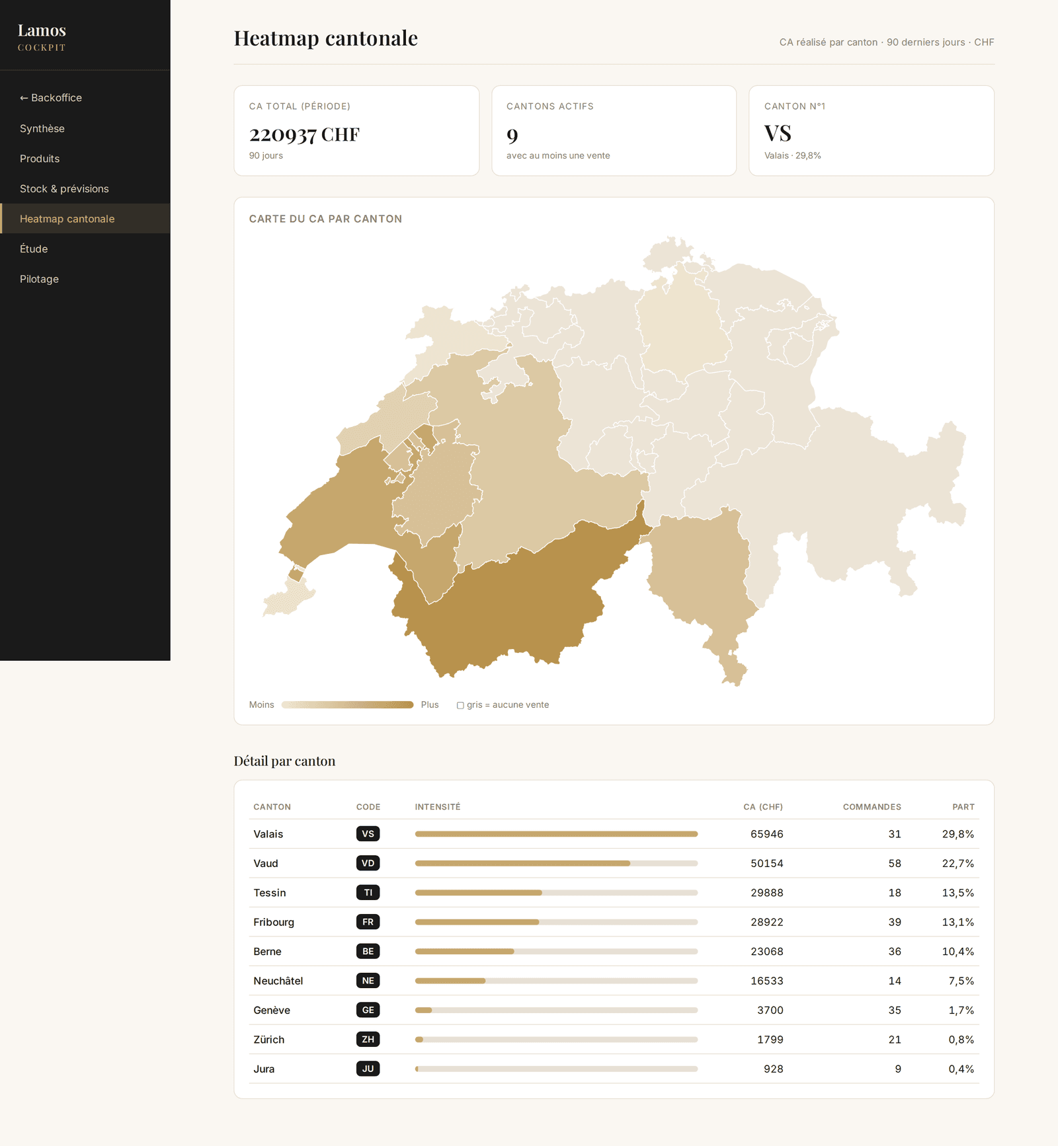
Task: Select the Berne row name
Action: [x=267, y=952]
